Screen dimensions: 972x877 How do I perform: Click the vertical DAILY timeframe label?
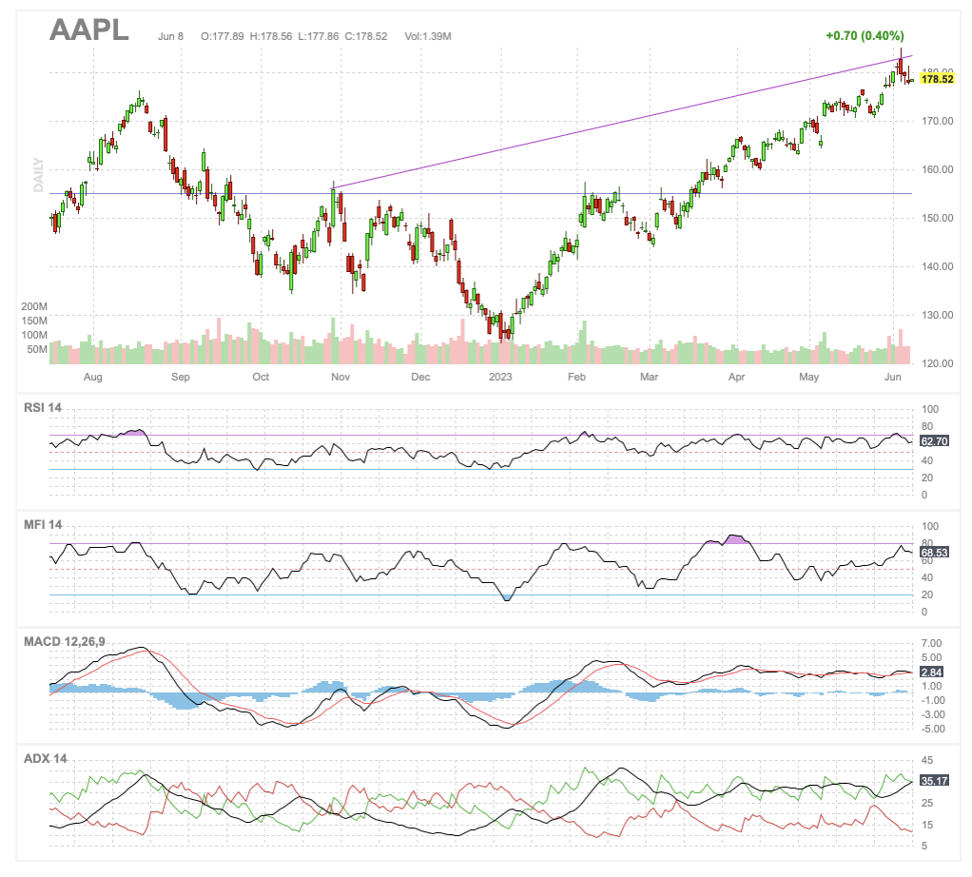pos(39,175)
